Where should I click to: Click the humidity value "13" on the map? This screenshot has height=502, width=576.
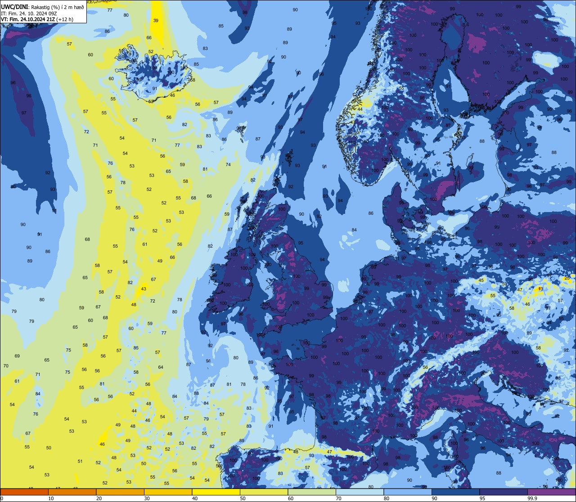pyautogui.click(x=540, y=289)
